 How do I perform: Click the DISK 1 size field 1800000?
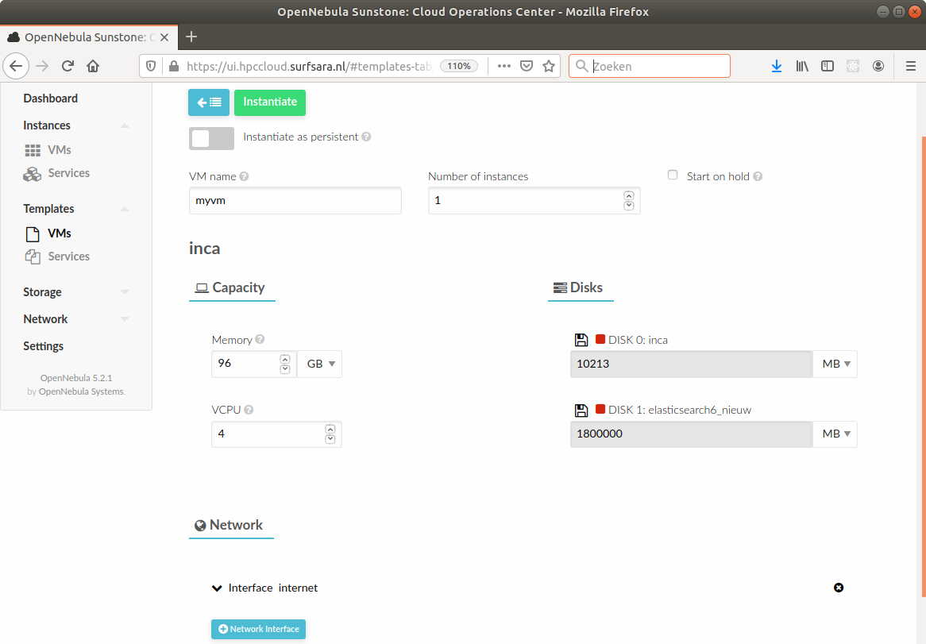pyautogui.click(x=691, y=434)
